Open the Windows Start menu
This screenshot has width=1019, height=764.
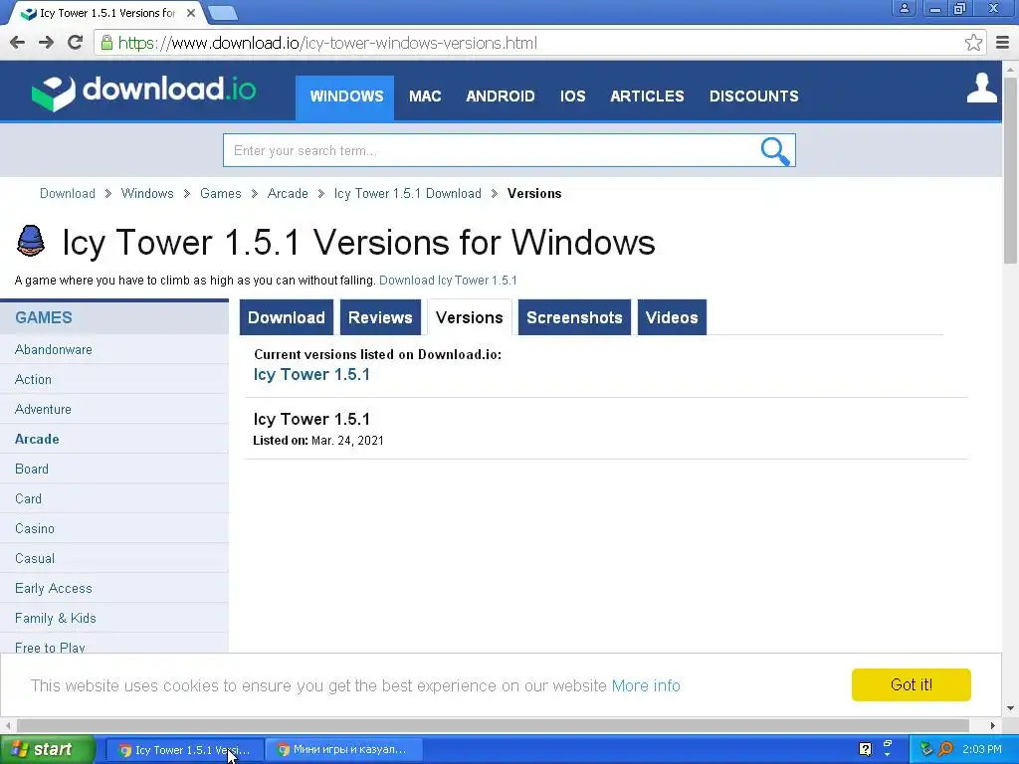[48, 750]
